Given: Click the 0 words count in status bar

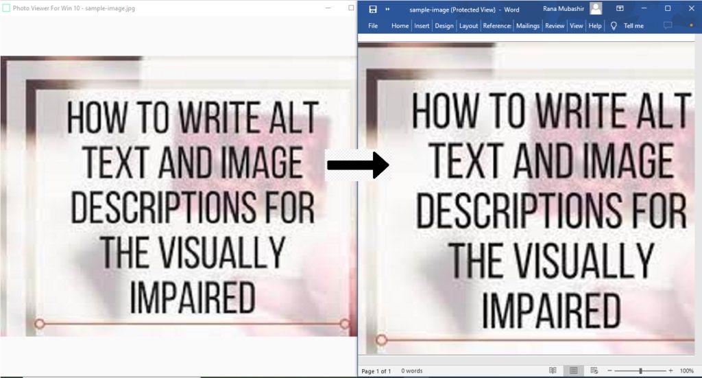Looking at the screenshot, I should click(412, 371).
